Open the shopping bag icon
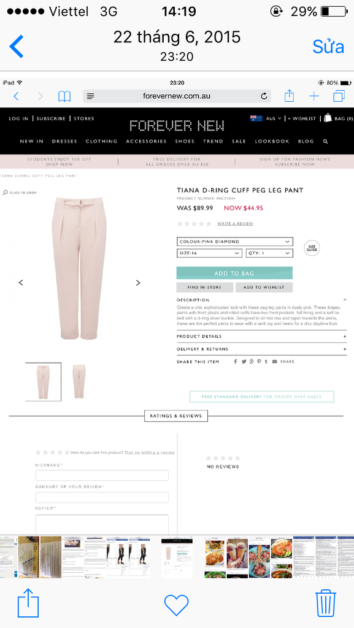The height and width of the screenshot is (628, 354). pos(328,118)
